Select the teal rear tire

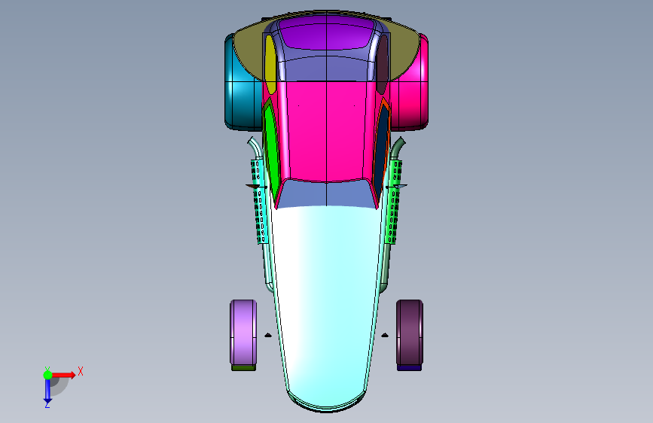[243, 84]
